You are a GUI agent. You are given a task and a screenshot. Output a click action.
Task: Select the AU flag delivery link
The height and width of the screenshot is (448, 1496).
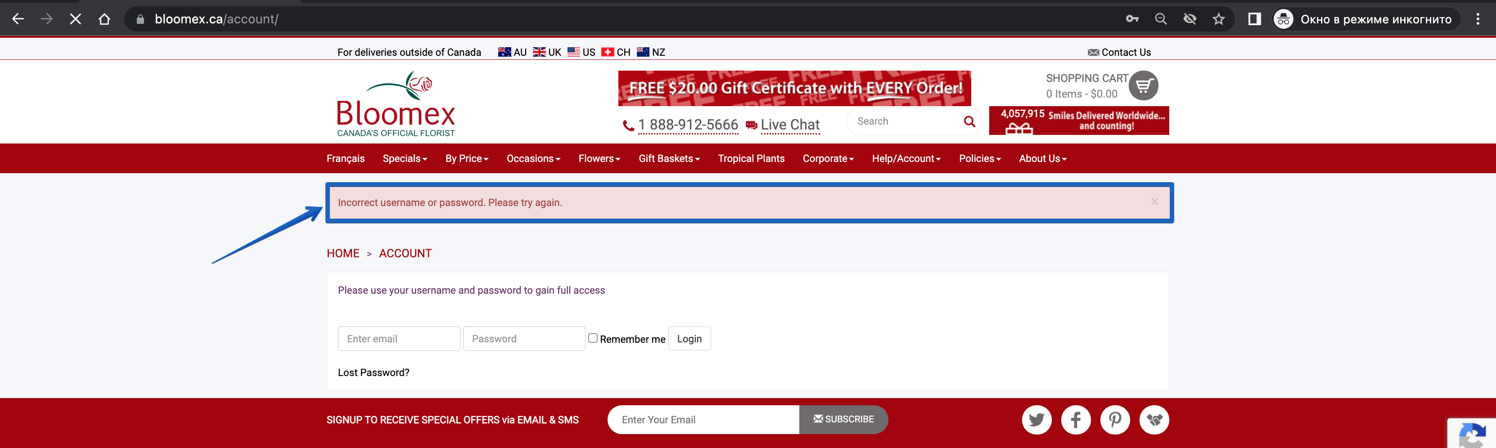click(x=512, y=52)
